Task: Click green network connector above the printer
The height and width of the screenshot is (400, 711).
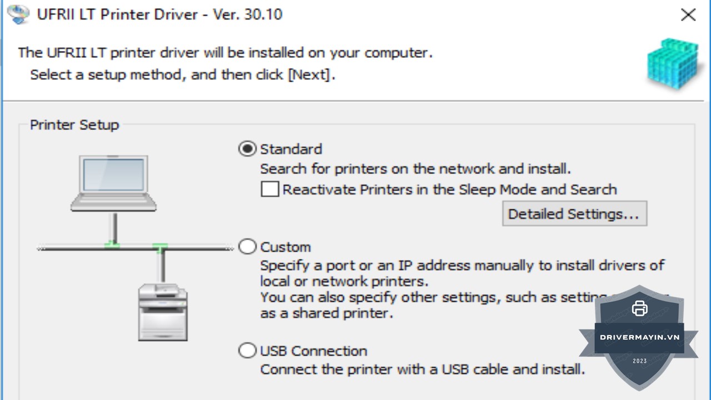Action: click(x=161, y=246)
